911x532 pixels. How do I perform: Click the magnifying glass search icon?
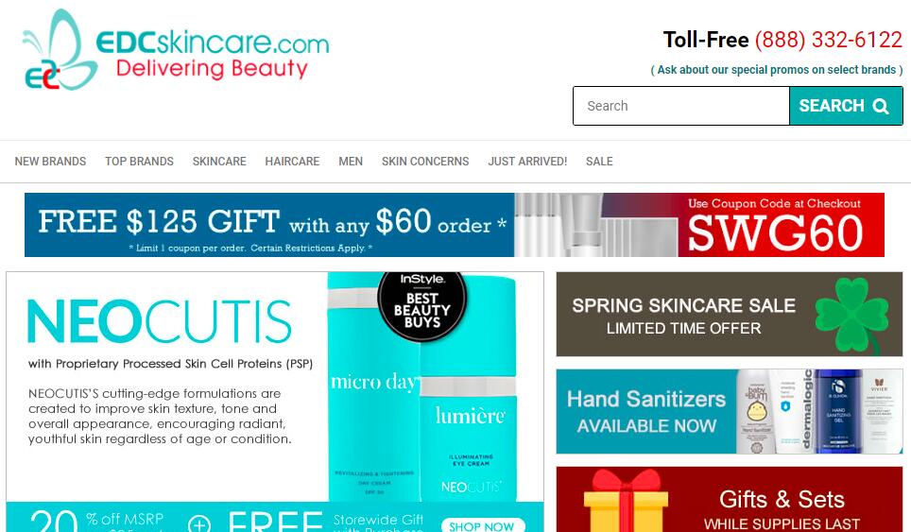[x=881, y=106]
